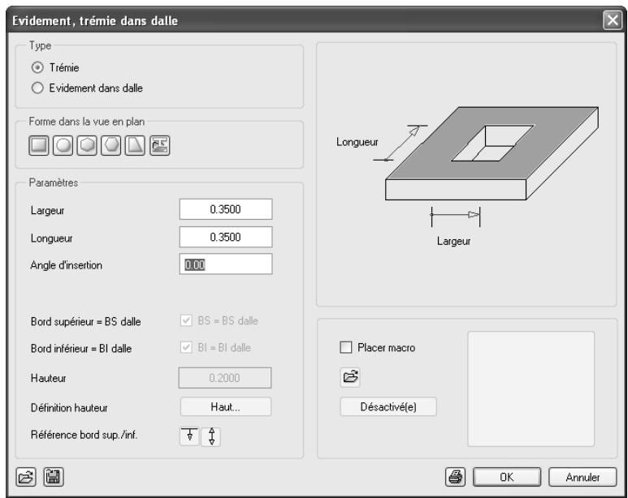Close the Evidement, trémie dans dalle dialog
The height and width of the screenshot is (498, 628).
click(x=613, y=20)
